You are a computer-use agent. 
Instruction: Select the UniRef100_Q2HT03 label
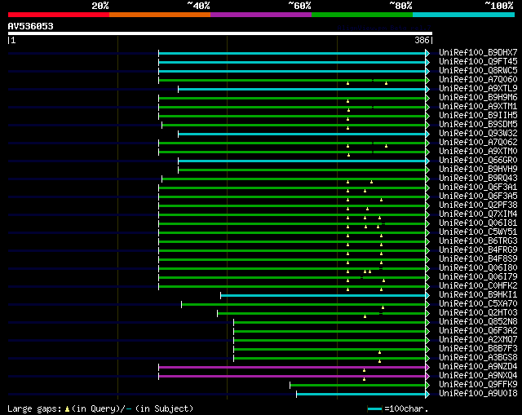(478, 313)
